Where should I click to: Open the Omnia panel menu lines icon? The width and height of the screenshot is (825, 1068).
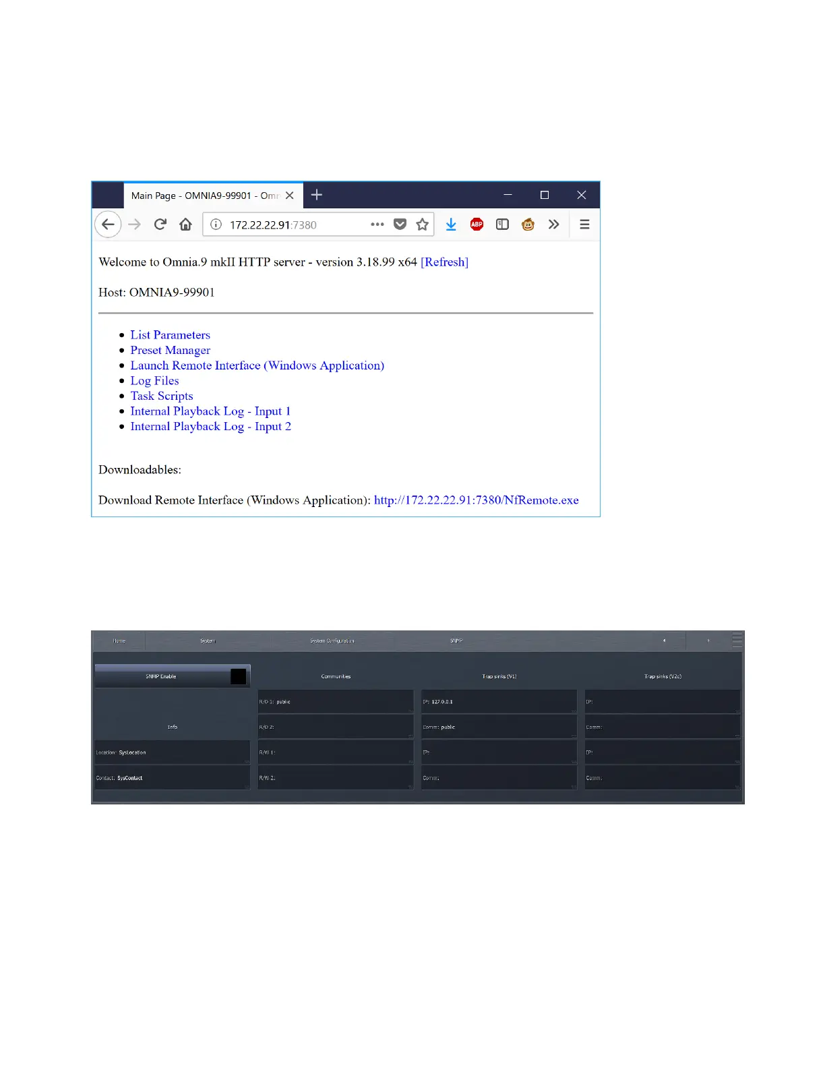pyautogui.click(x=737, y=640)
